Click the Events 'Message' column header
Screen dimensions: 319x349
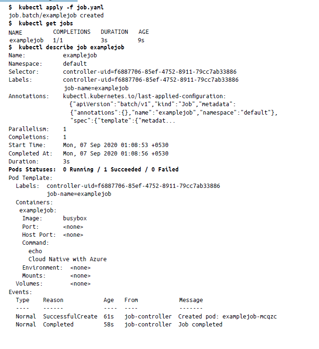pos(191,300)
